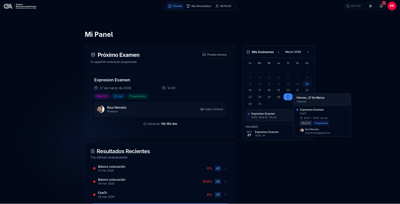Toggle the light/dark theme button
Viewport: 400px width, 204px height.
[370, 6]
